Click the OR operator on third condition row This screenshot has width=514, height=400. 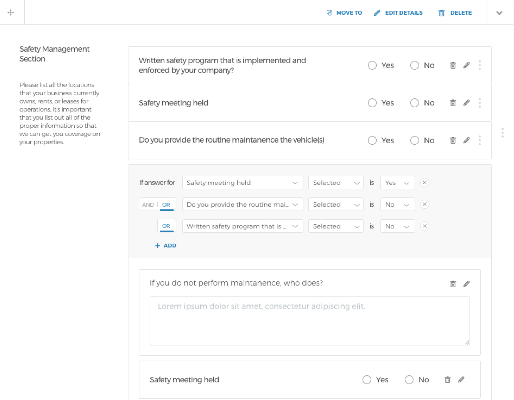(166, 226)
